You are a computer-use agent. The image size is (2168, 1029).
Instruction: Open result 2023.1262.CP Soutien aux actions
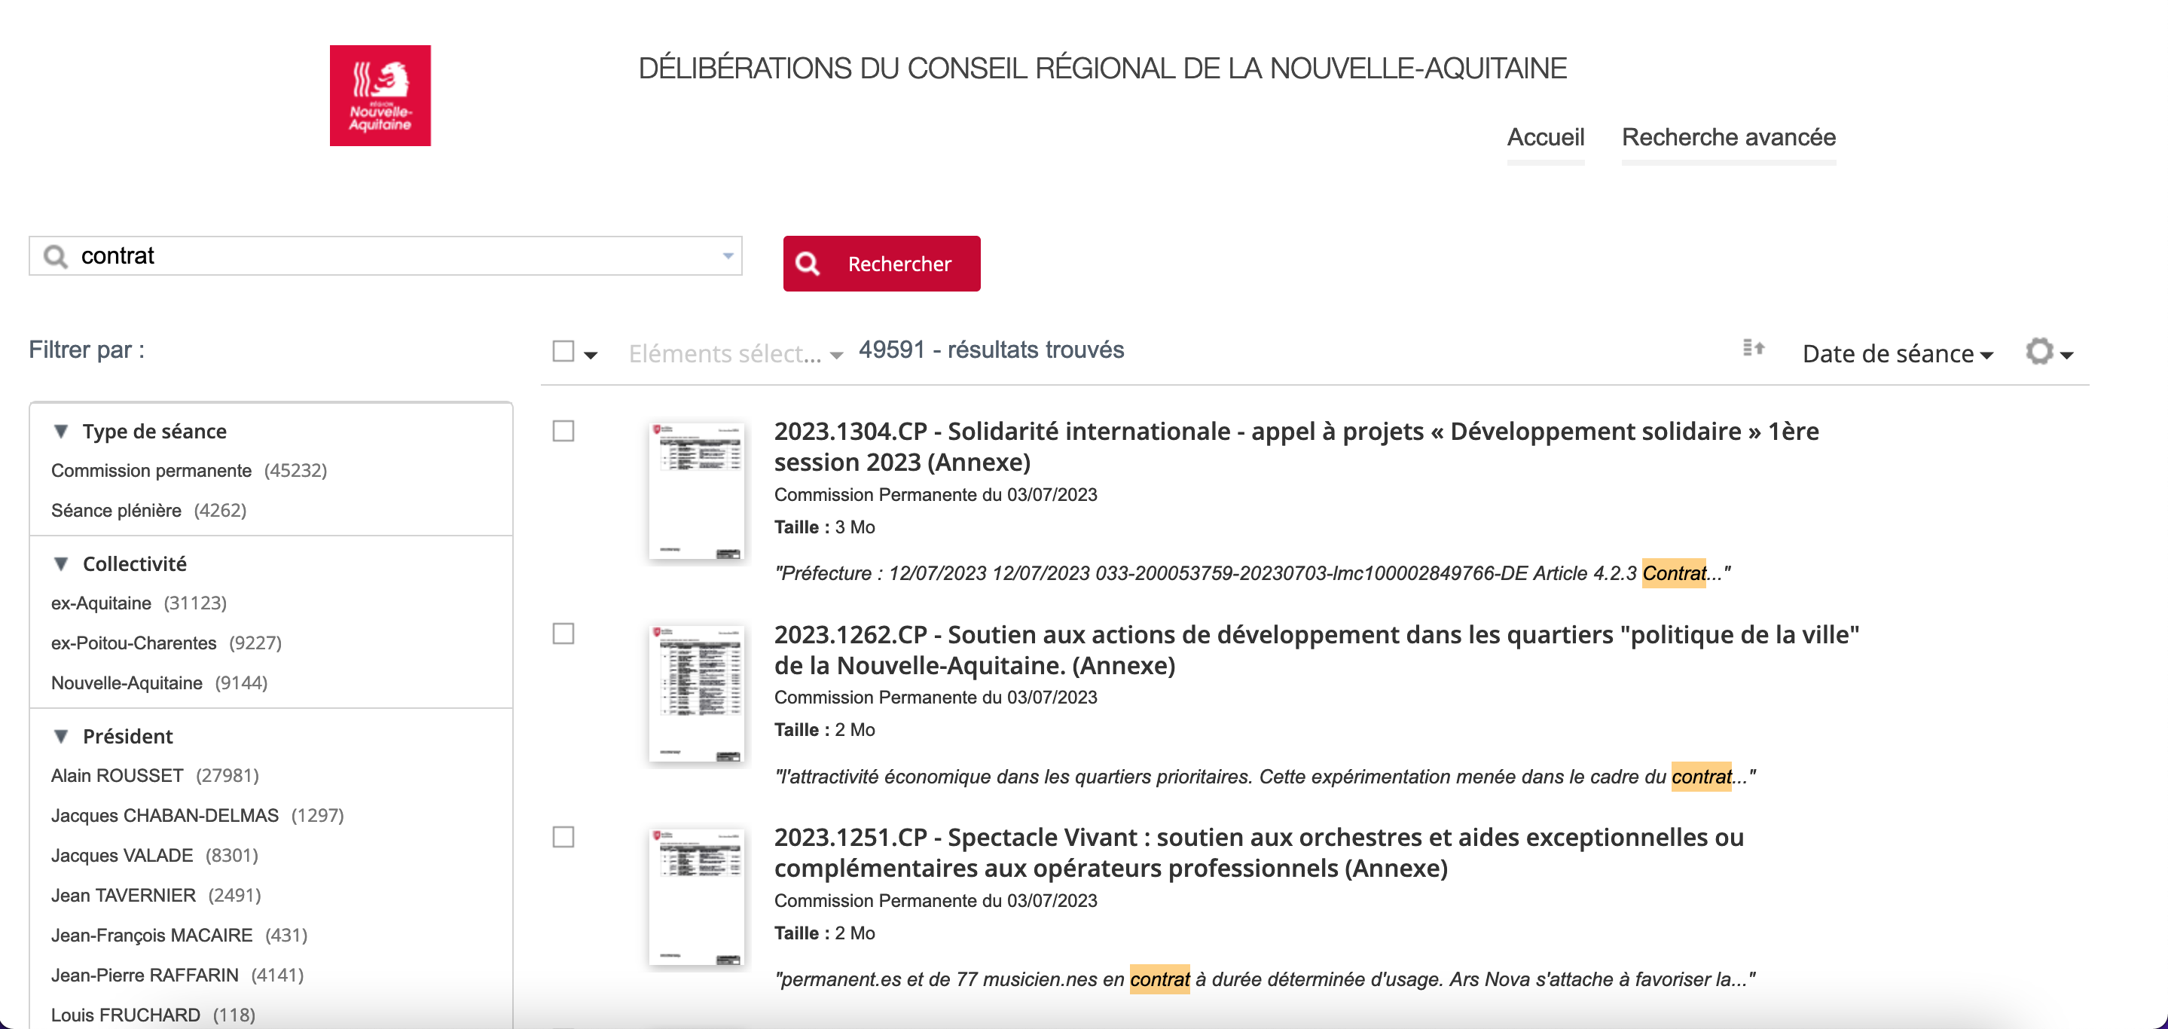(x=1316, y=649)
